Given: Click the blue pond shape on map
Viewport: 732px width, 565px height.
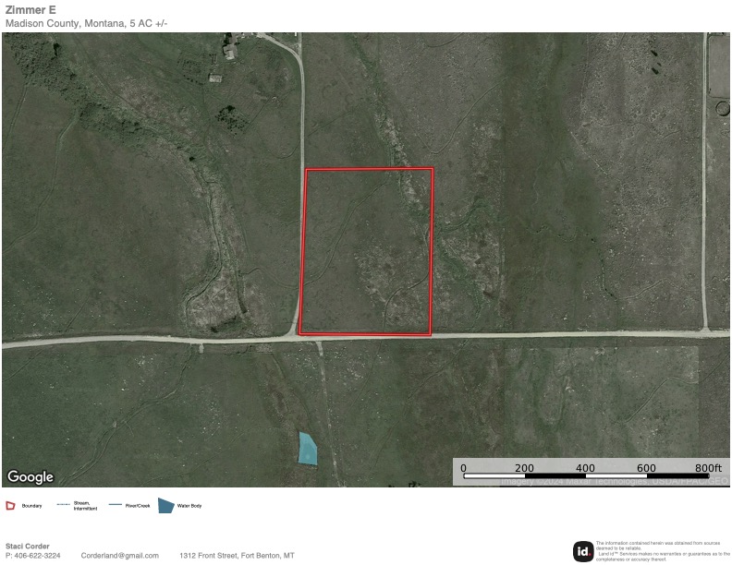Looking at the screenshot, I should (x=307, y=449).
